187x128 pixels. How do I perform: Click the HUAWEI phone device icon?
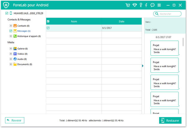pos(11,13)
